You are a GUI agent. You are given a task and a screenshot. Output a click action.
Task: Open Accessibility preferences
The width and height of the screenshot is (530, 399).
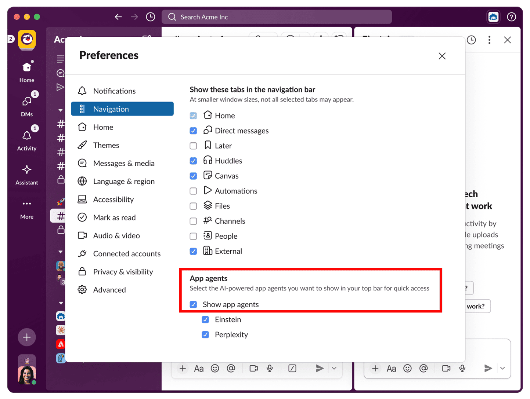(x=122, y=199)
